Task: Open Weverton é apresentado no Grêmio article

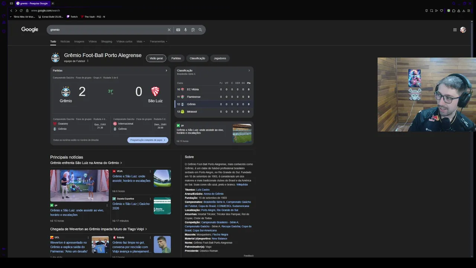Action: point(69,247)
